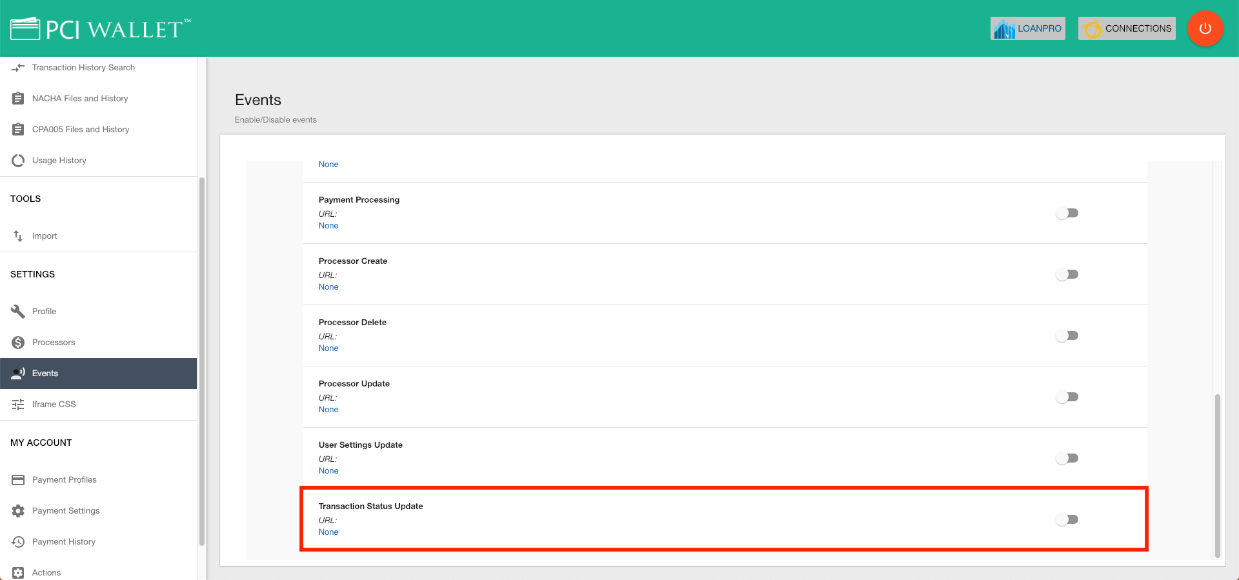Click the CONNECTIONS button label
The height and width of the screenshot is (580, 1239).
pyautogui.click(x=1138, y=28)
